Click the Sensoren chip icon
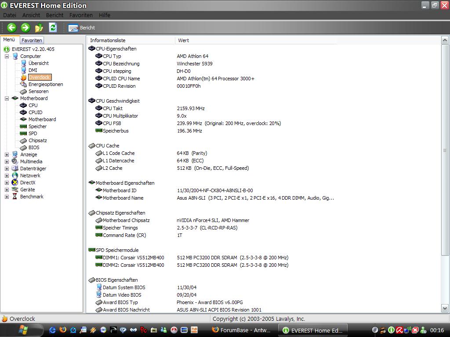The width and height of the screenshot is (450, 337). (x=23, y=91)
